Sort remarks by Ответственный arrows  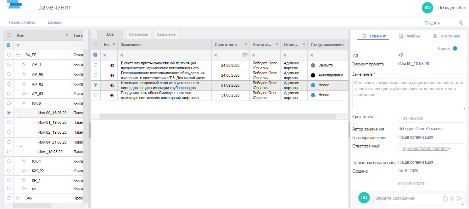[303, 44]
